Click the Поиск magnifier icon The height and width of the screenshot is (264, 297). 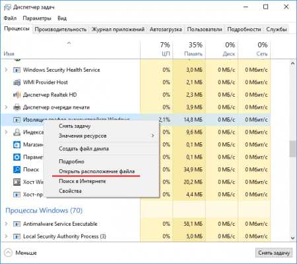pyautogui.click(x=16, y=169)
